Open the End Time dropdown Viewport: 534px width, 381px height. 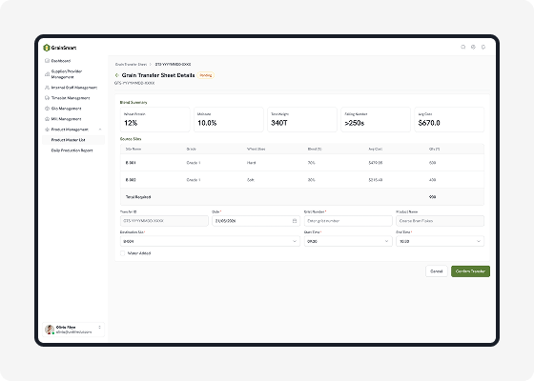440,241
